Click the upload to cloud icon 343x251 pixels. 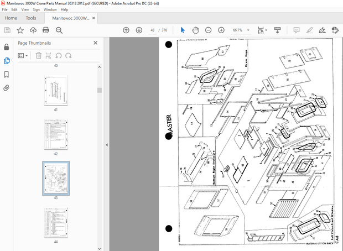pyautogui.click(x=34, y=30)
